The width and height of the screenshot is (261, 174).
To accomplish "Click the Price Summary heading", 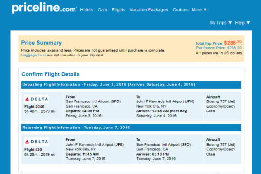I will (41, 43).
